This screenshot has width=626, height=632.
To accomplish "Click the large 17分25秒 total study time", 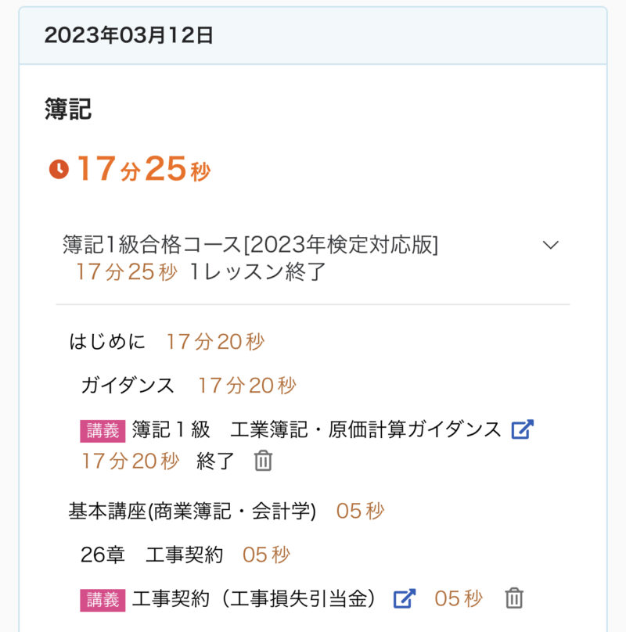I will click(x=143, y=169).
